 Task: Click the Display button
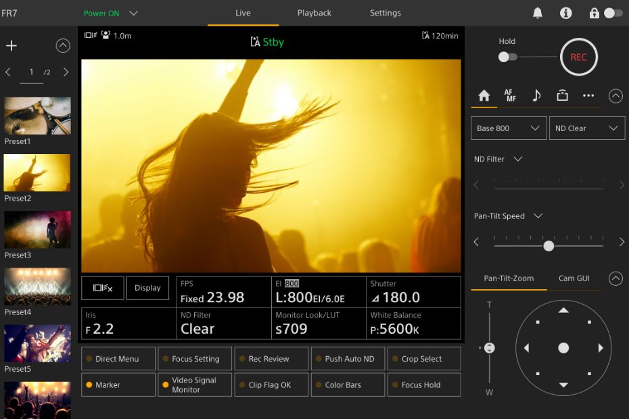pos(147,288)
